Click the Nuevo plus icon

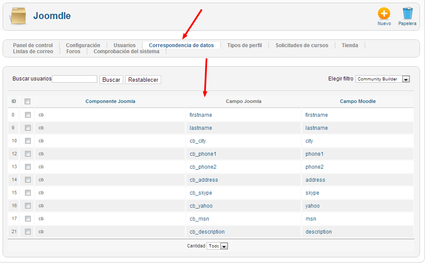coord(384,14)
